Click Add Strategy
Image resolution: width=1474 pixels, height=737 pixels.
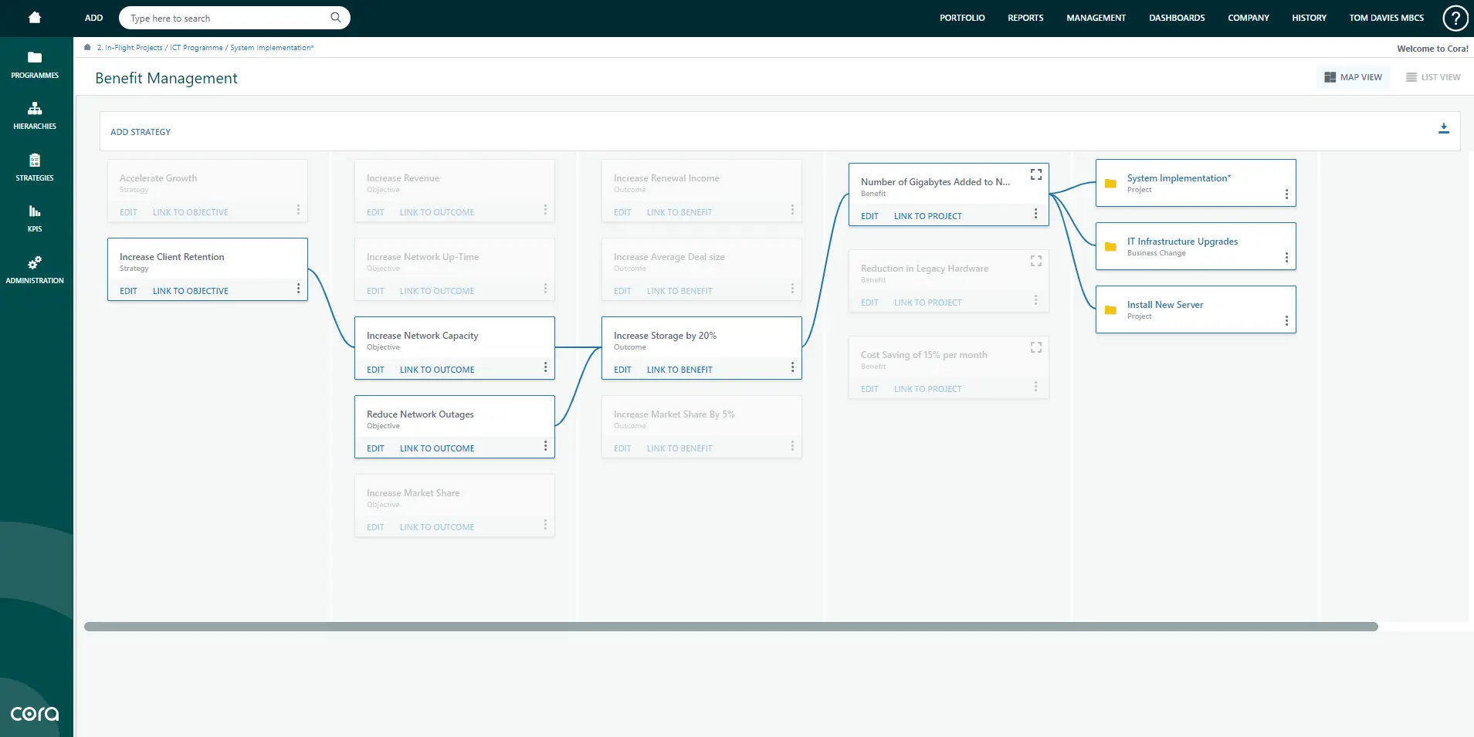[141, 132]
